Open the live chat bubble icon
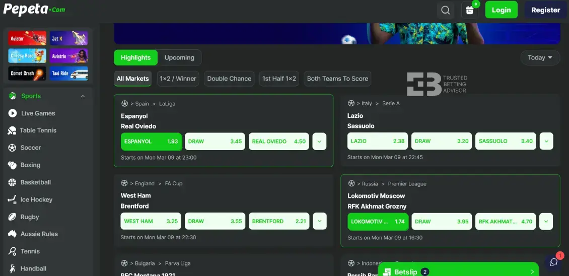Viewport: 569px width, 276px height. coord(553,262)
